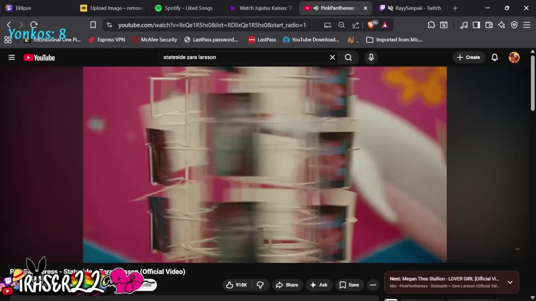The image size is (536, 301).
Task: Open the account avatar menu
Action: pos(514,57)
